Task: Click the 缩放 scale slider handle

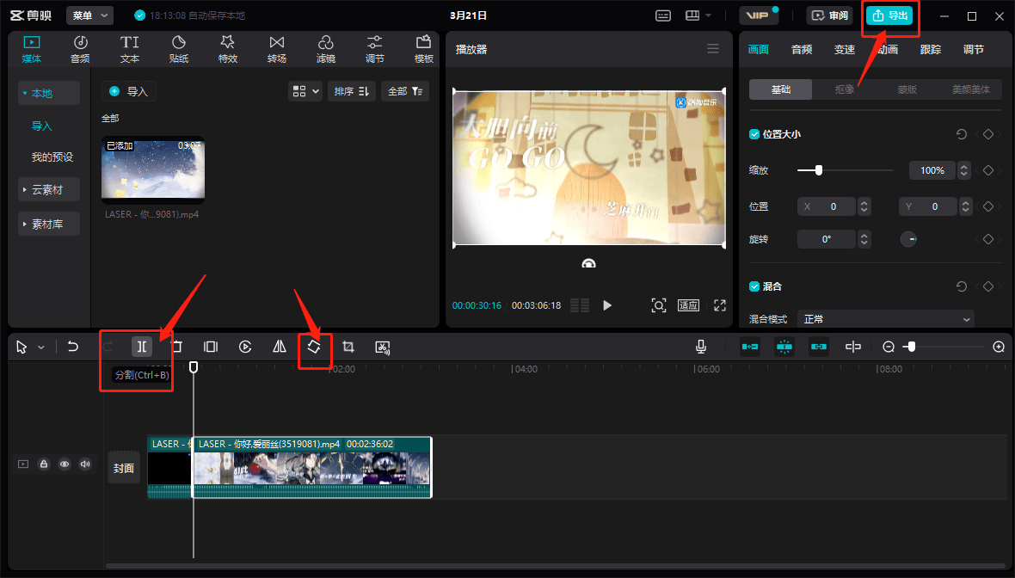Action: click(x=819, y=170)
